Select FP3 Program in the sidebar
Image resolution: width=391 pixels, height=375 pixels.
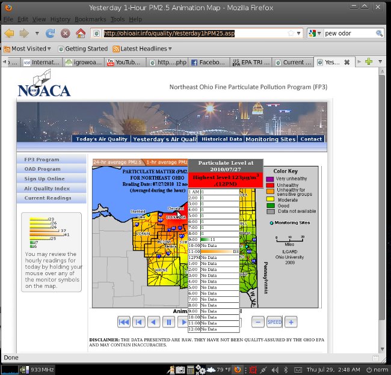pos(52,159)
